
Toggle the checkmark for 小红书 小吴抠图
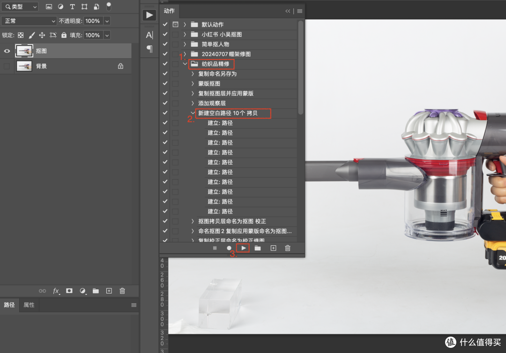[x=165, y=34]
